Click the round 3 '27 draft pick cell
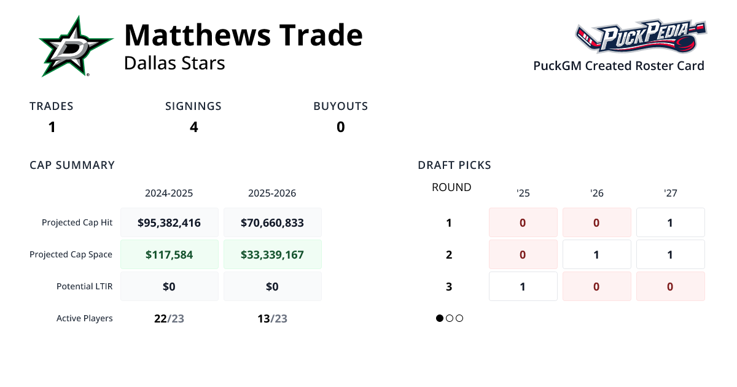 670,286
